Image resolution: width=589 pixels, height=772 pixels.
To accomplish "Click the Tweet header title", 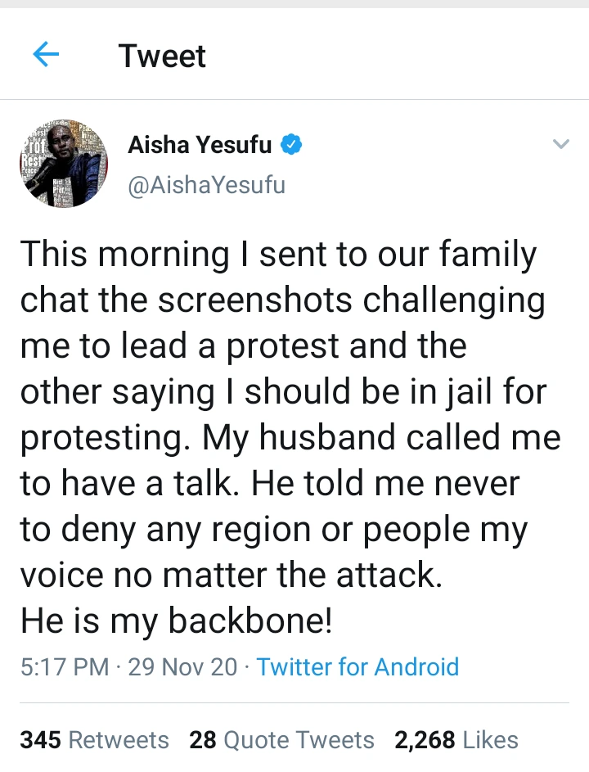I will click(162, 56).
